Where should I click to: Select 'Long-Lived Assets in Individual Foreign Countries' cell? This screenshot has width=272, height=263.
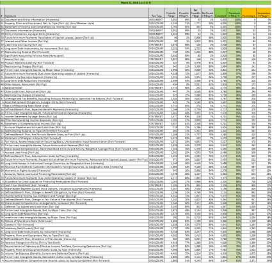(x=76, y=163)
